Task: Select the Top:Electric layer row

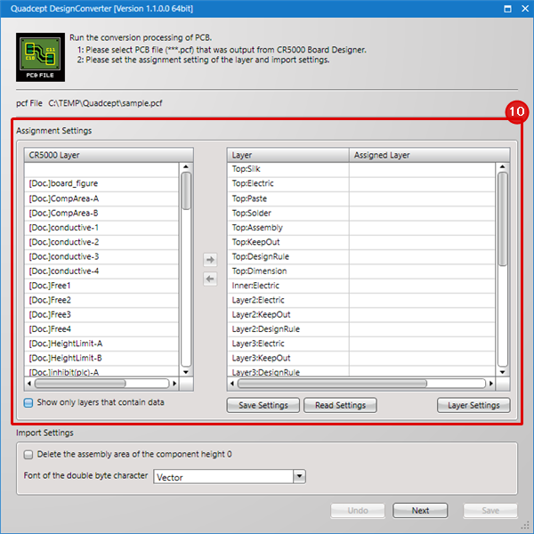Action: click(361, 183)
